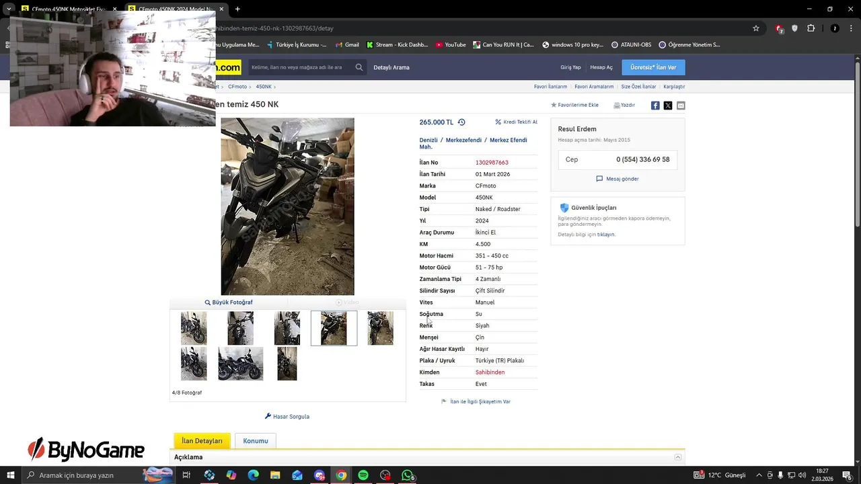Open Can You RUN It bookmark

[x=503, y=45]
